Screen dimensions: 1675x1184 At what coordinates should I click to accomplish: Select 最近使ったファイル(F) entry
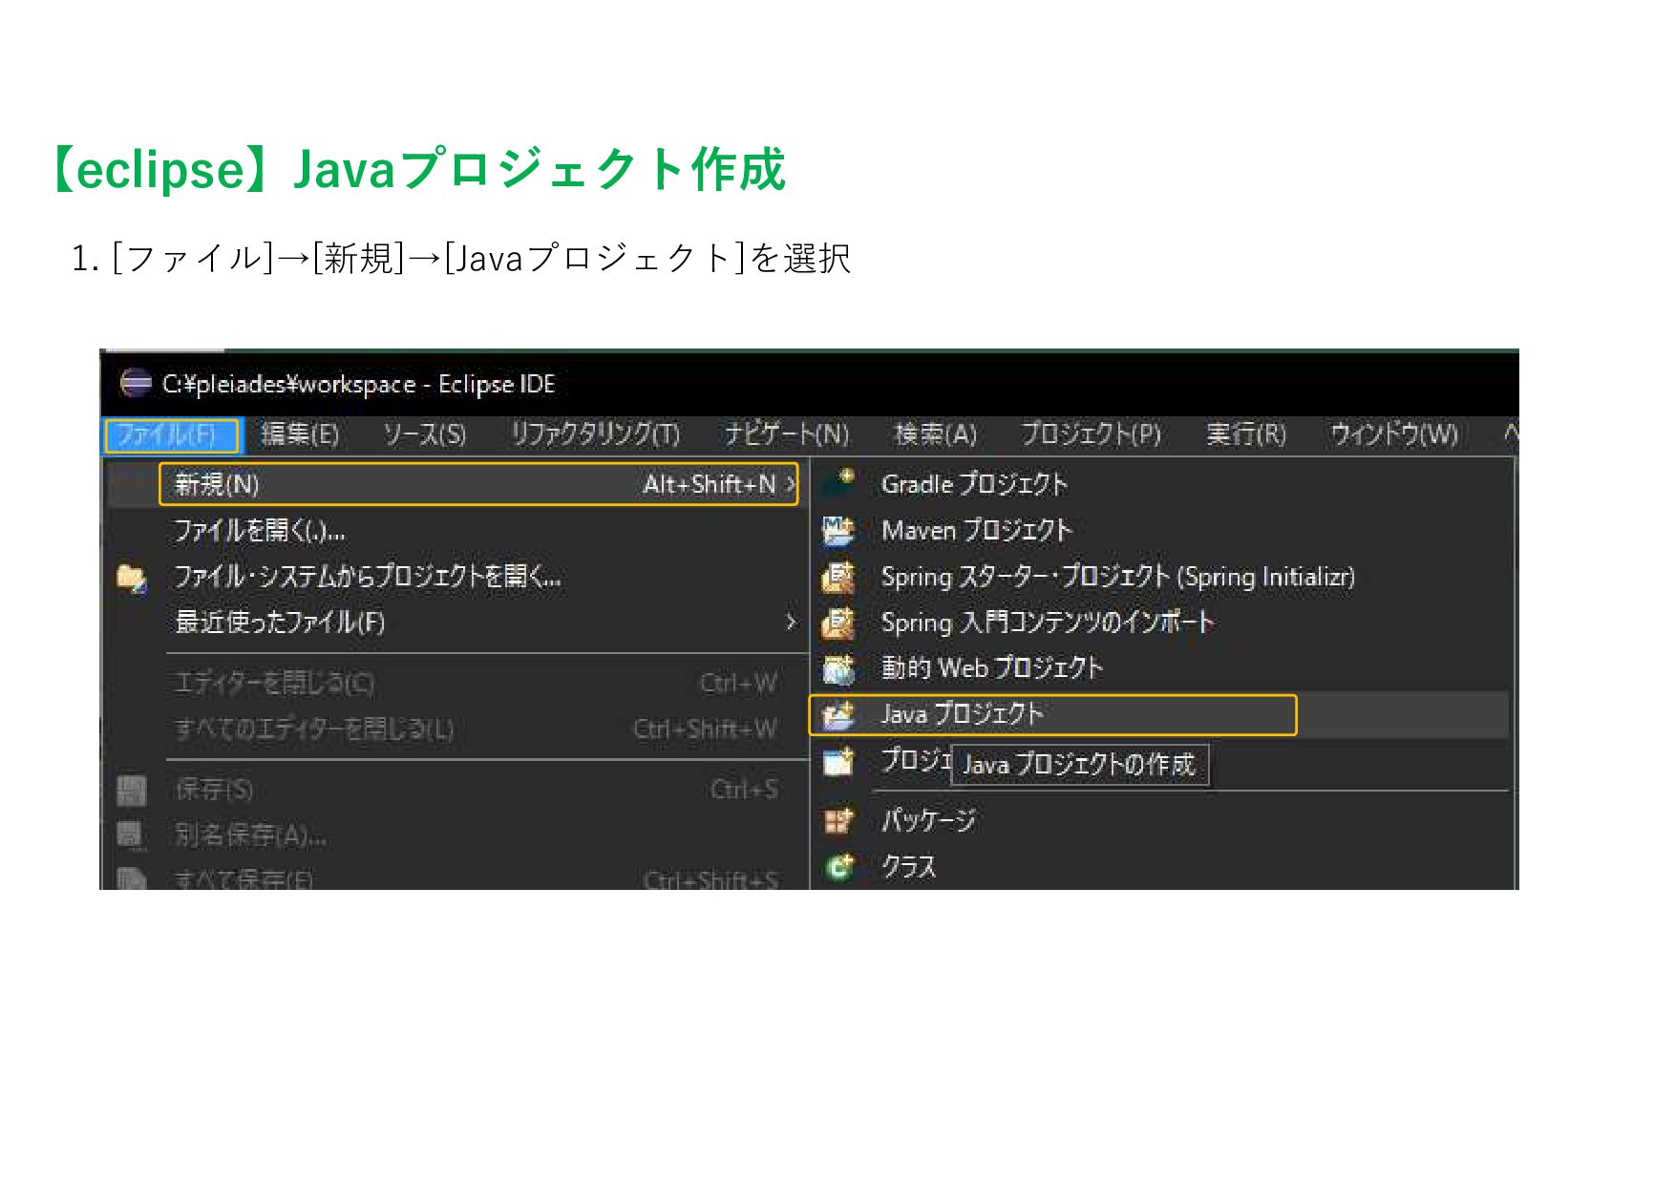coord(280,623)
